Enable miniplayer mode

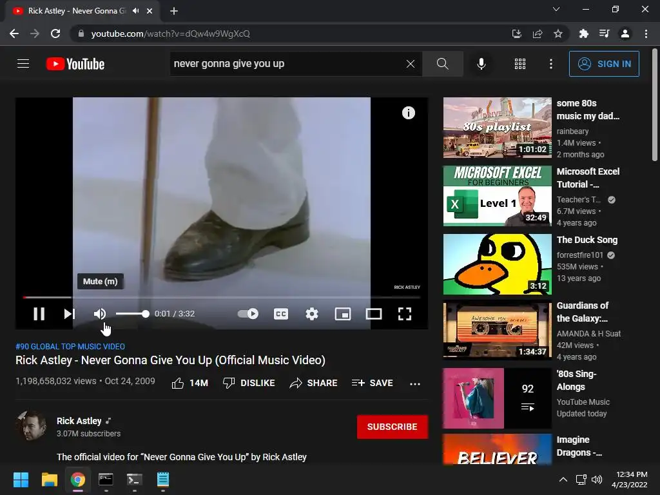click(343, 314)
